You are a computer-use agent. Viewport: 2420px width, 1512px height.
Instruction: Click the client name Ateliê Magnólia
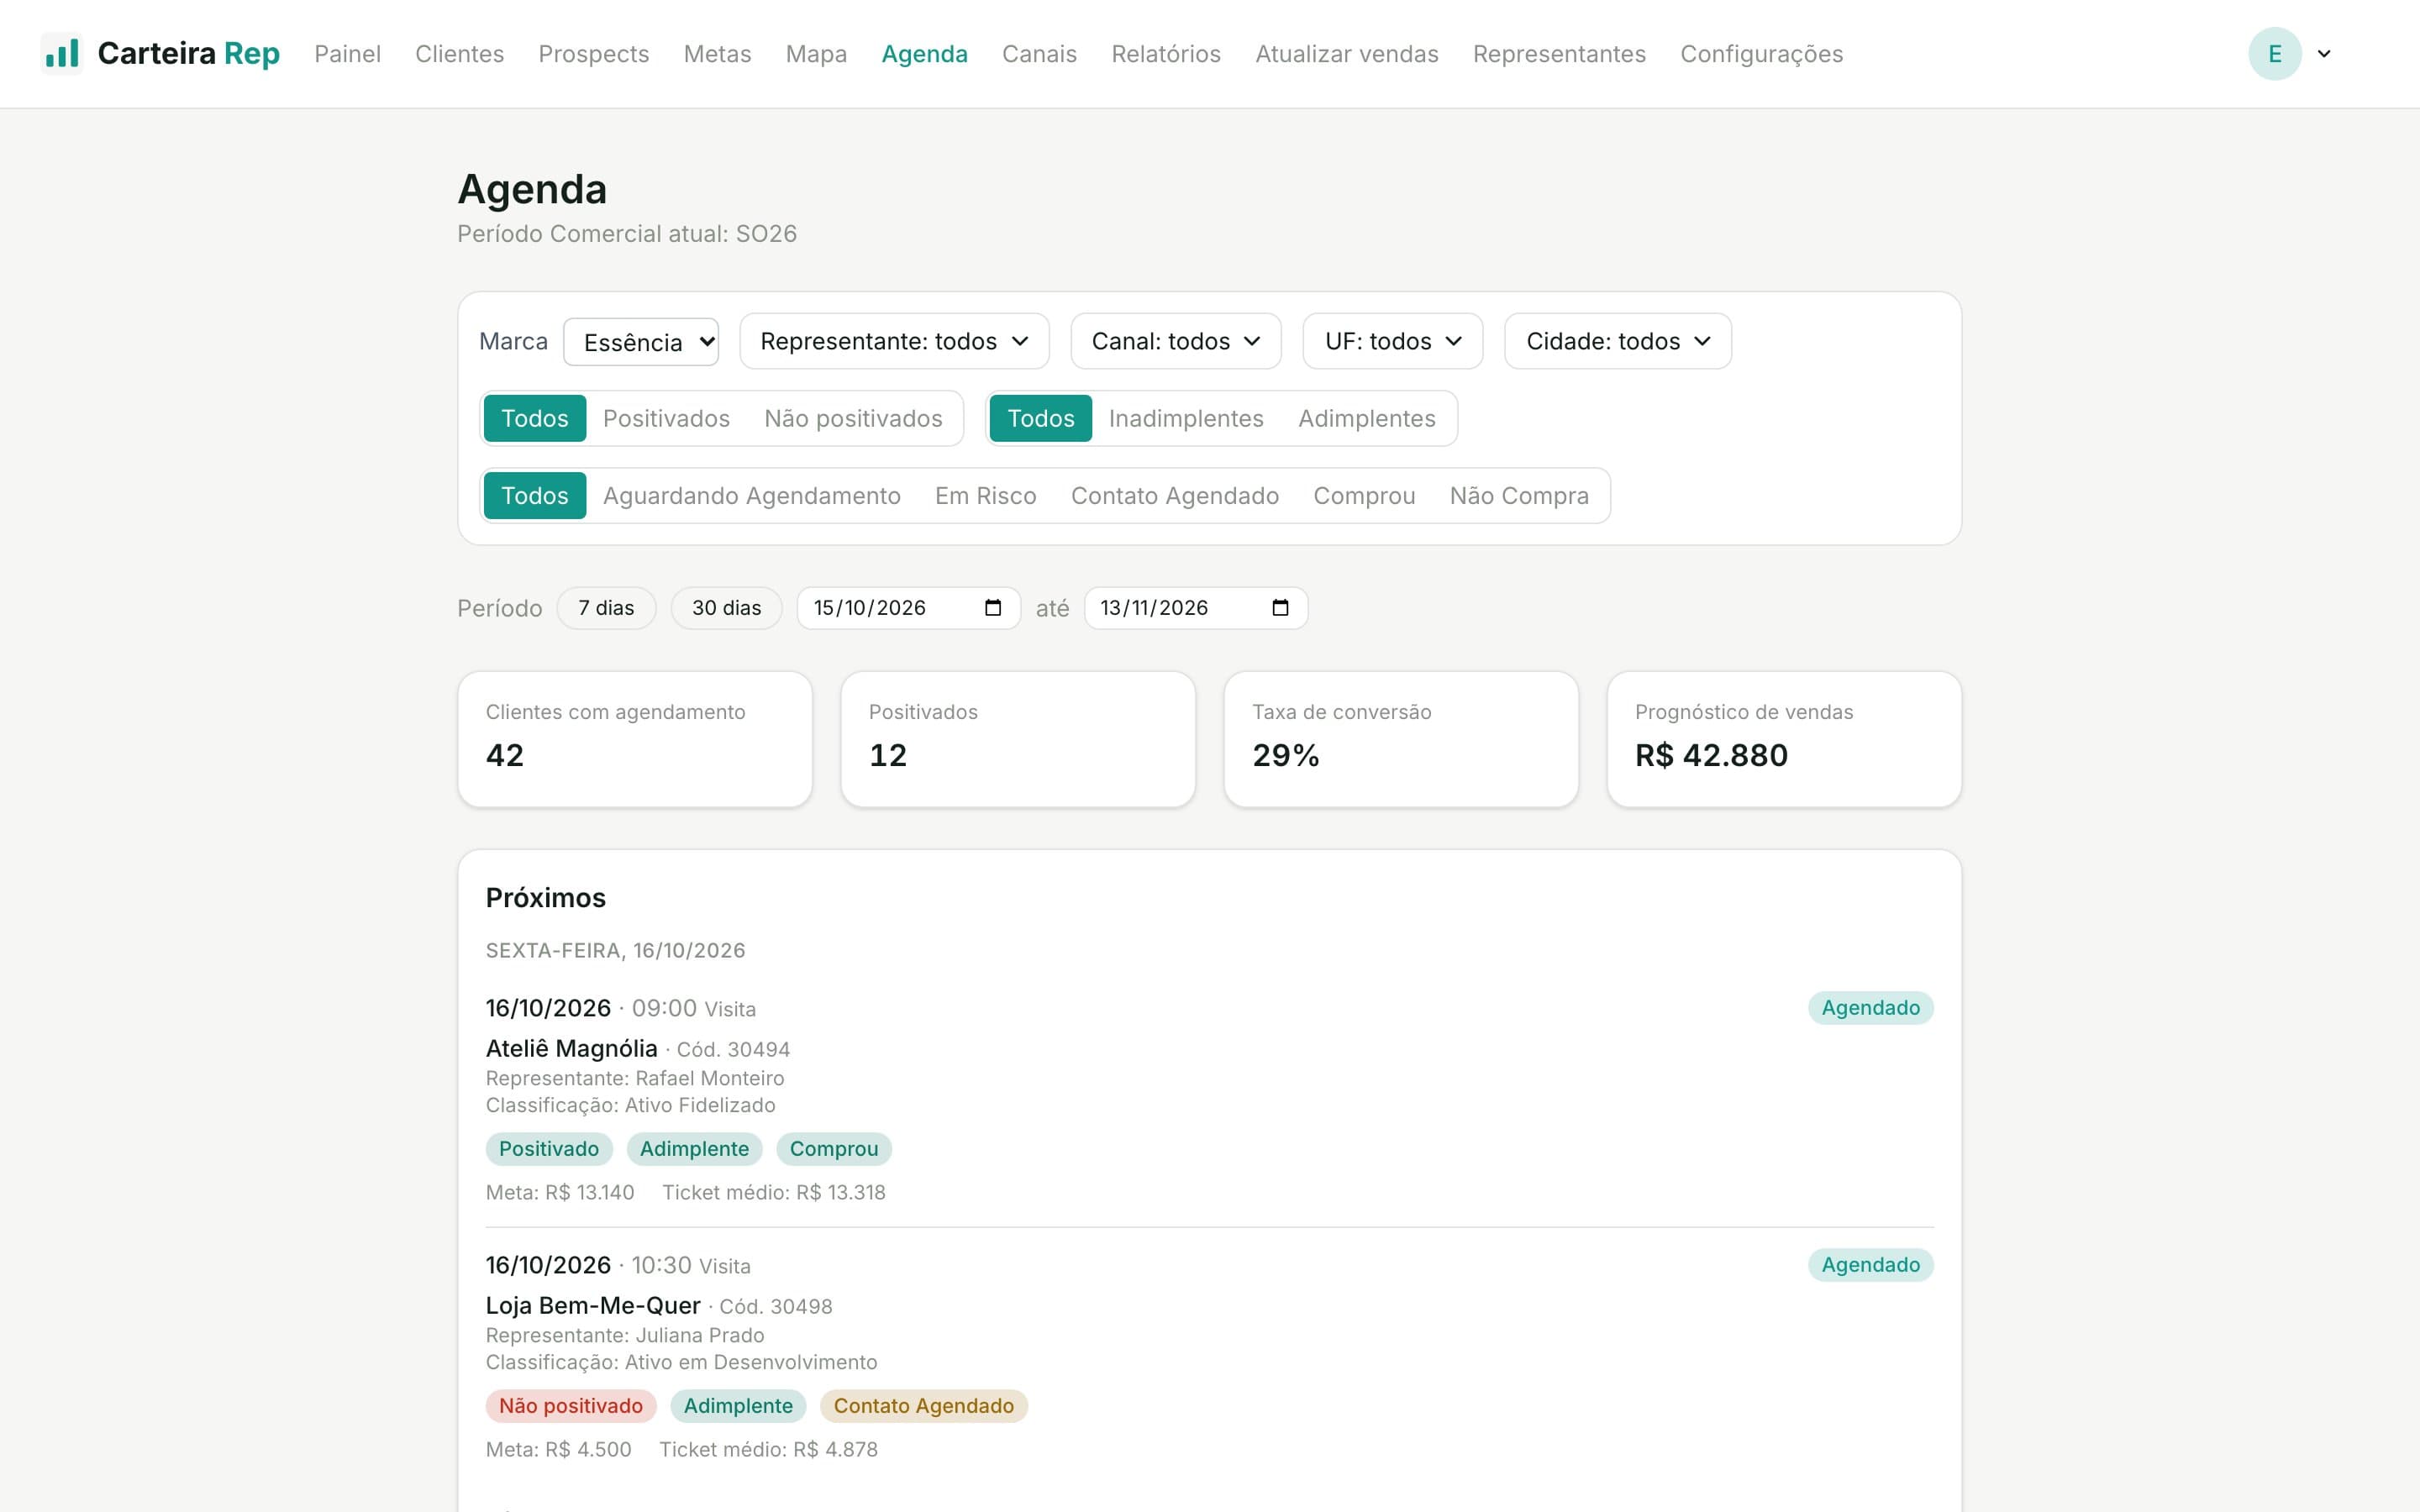571,1048
